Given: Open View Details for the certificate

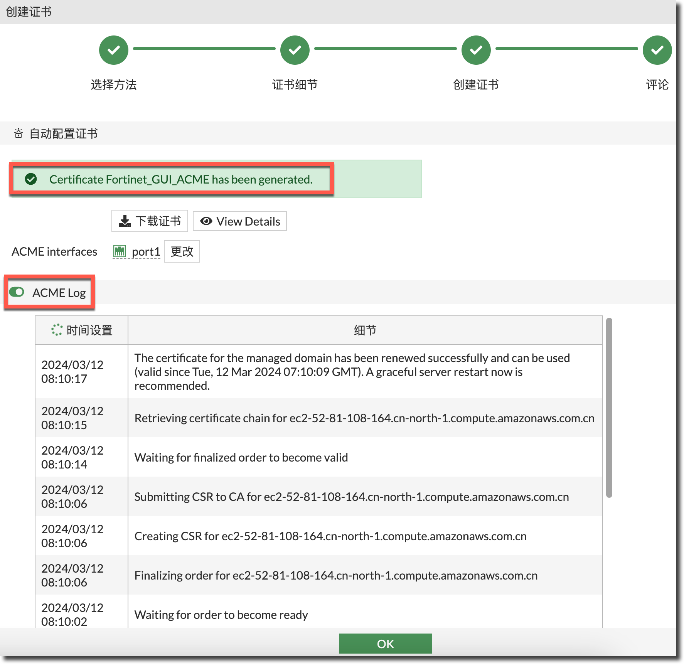Looking at the screenshot, I should (240, 221).
